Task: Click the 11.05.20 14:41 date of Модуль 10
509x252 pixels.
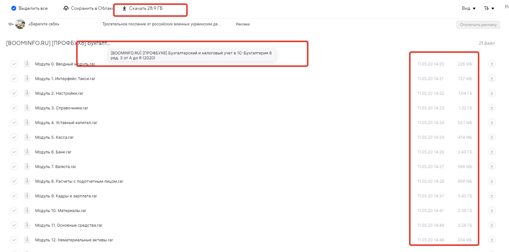Action: coord(430,210)
